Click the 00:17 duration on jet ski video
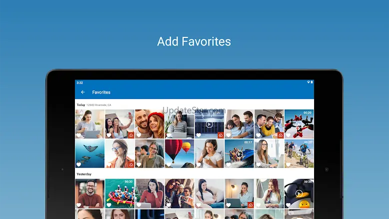 (248, 142)
